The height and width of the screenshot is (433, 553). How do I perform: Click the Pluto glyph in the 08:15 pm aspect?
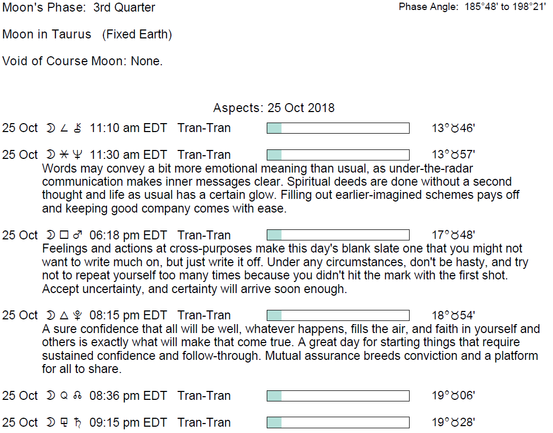78,316
